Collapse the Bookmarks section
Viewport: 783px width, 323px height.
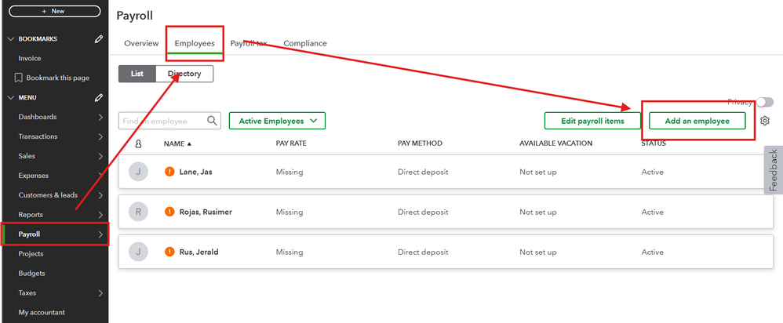point(9,38)
